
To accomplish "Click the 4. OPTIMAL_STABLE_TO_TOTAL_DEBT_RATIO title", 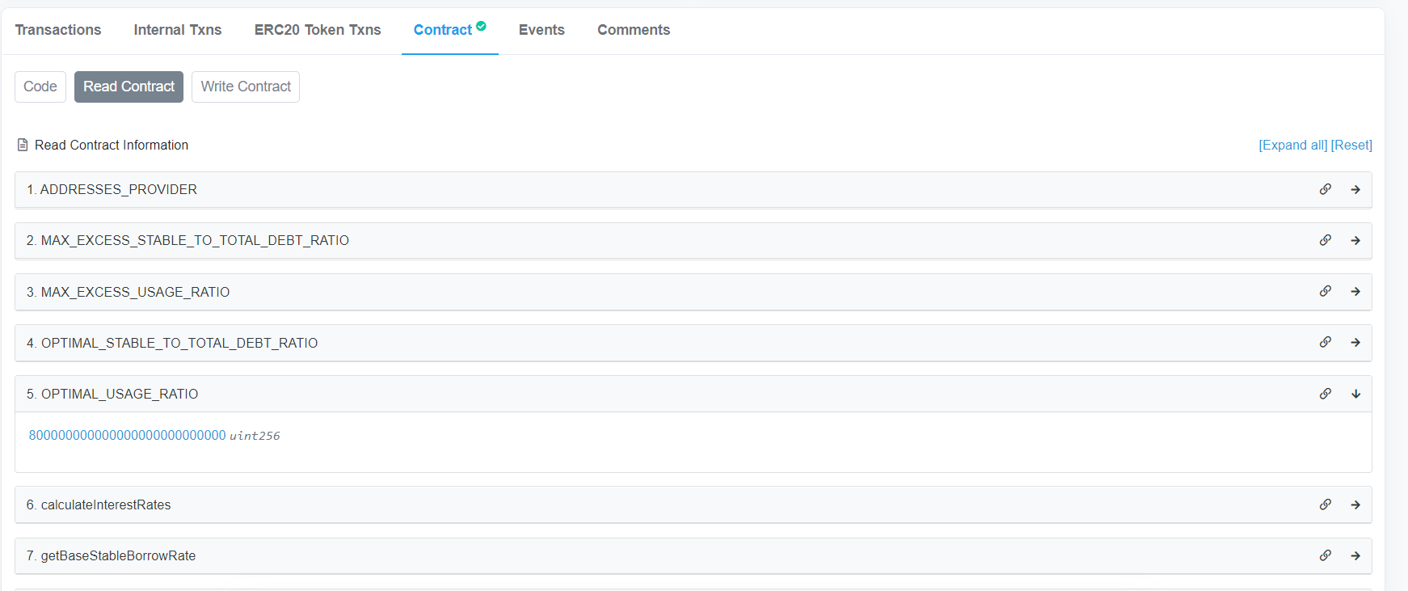I will (x=172, y=343).
